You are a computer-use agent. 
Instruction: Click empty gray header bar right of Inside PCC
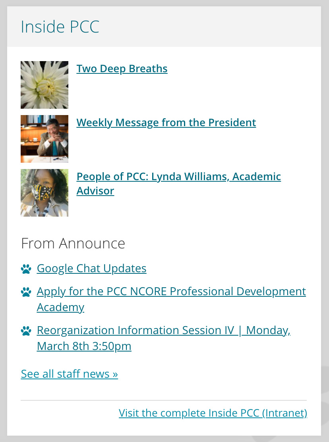(219, 27)
